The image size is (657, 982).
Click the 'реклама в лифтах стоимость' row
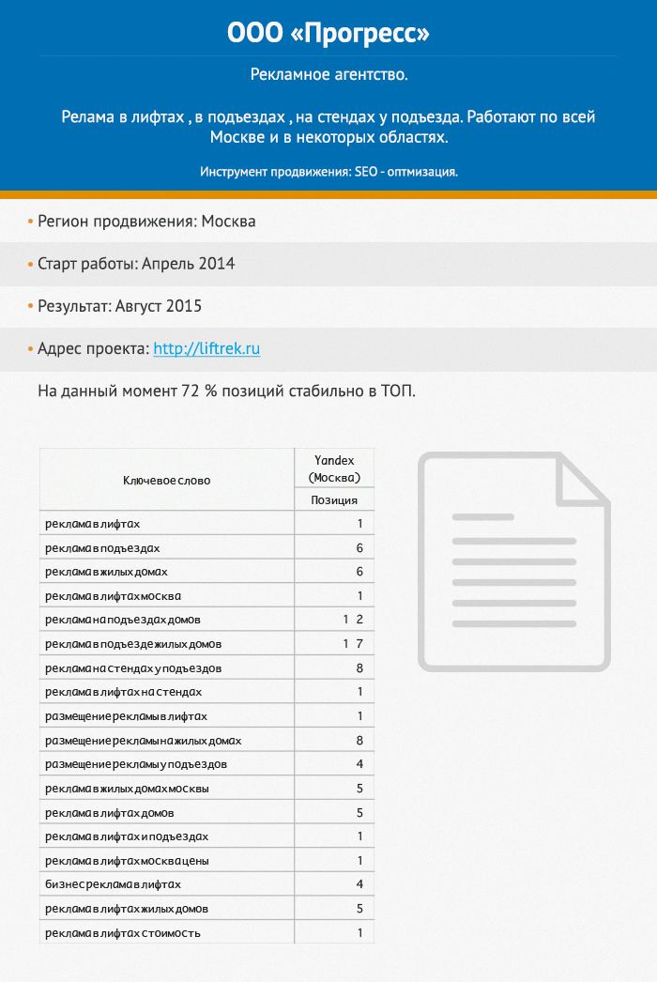(x=122, y=933)
